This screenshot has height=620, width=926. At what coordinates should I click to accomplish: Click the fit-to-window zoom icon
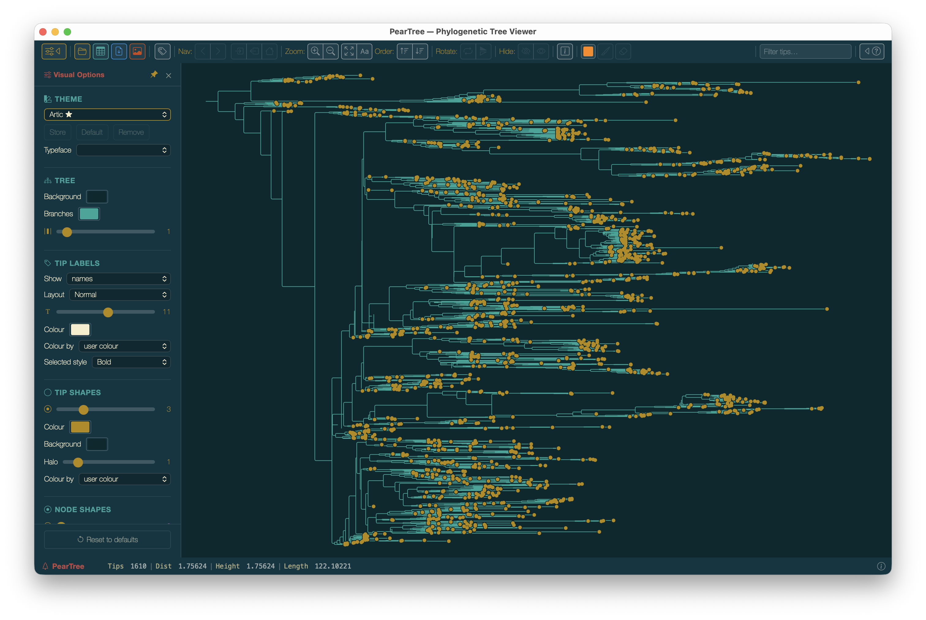(348, 51)
